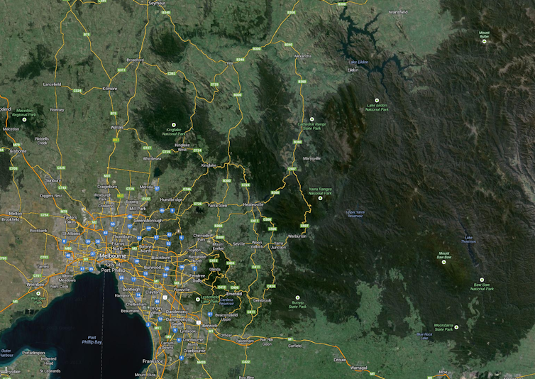Select the M420 route shield near Cranbourne
This screenshot has width=535, height=379.
[202, 362]
